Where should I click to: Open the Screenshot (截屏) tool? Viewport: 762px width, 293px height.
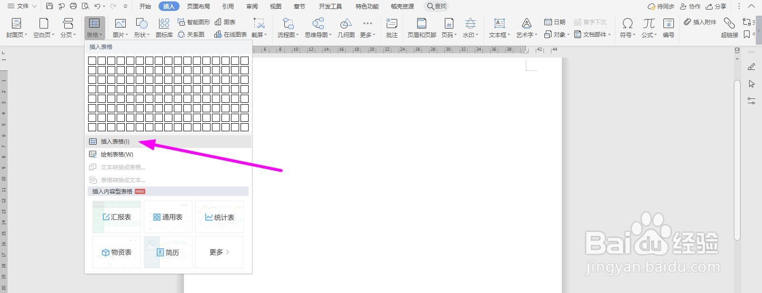click(x=259, y=28)
